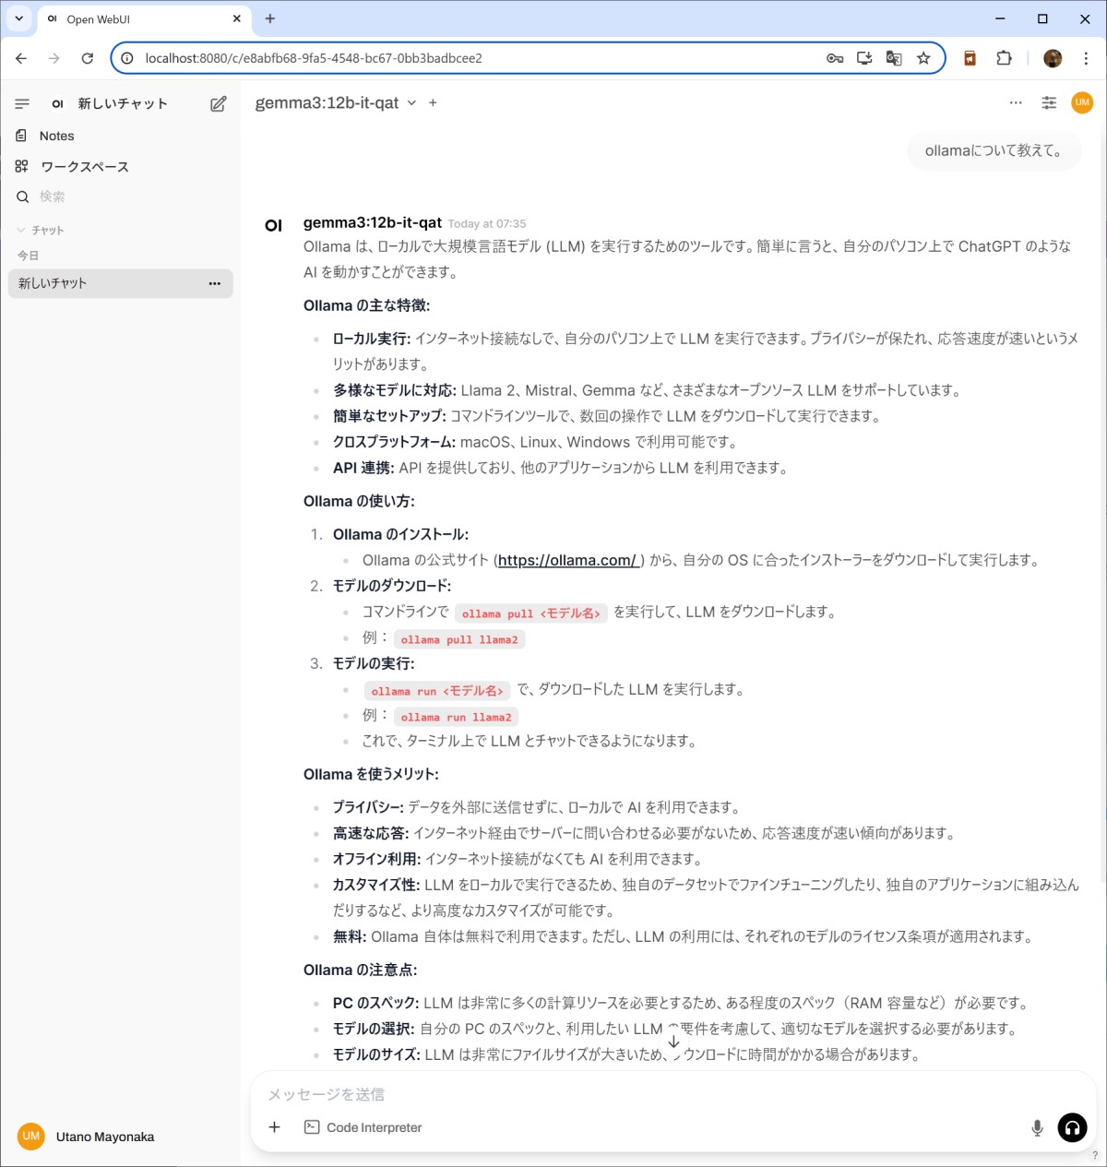Screen dimensions: 1107x1167
Task: Click the user message ollamaについて教えて。
Action: pyautogui.click(x=994, y=151)
